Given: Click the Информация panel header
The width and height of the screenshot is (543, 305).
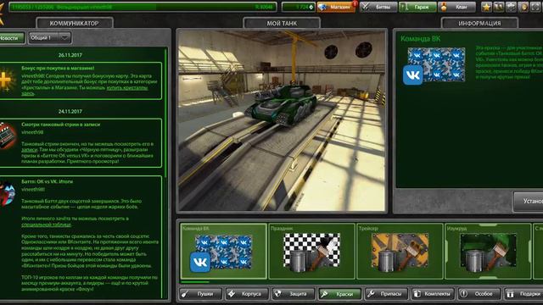Looking at the screenshot, I should coord(479,23).
